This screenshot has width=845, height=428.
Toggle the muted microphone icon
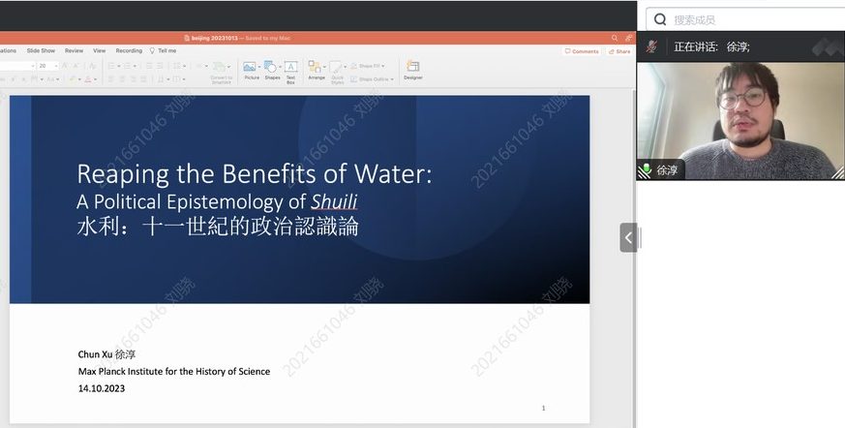[x=652, y=46]
